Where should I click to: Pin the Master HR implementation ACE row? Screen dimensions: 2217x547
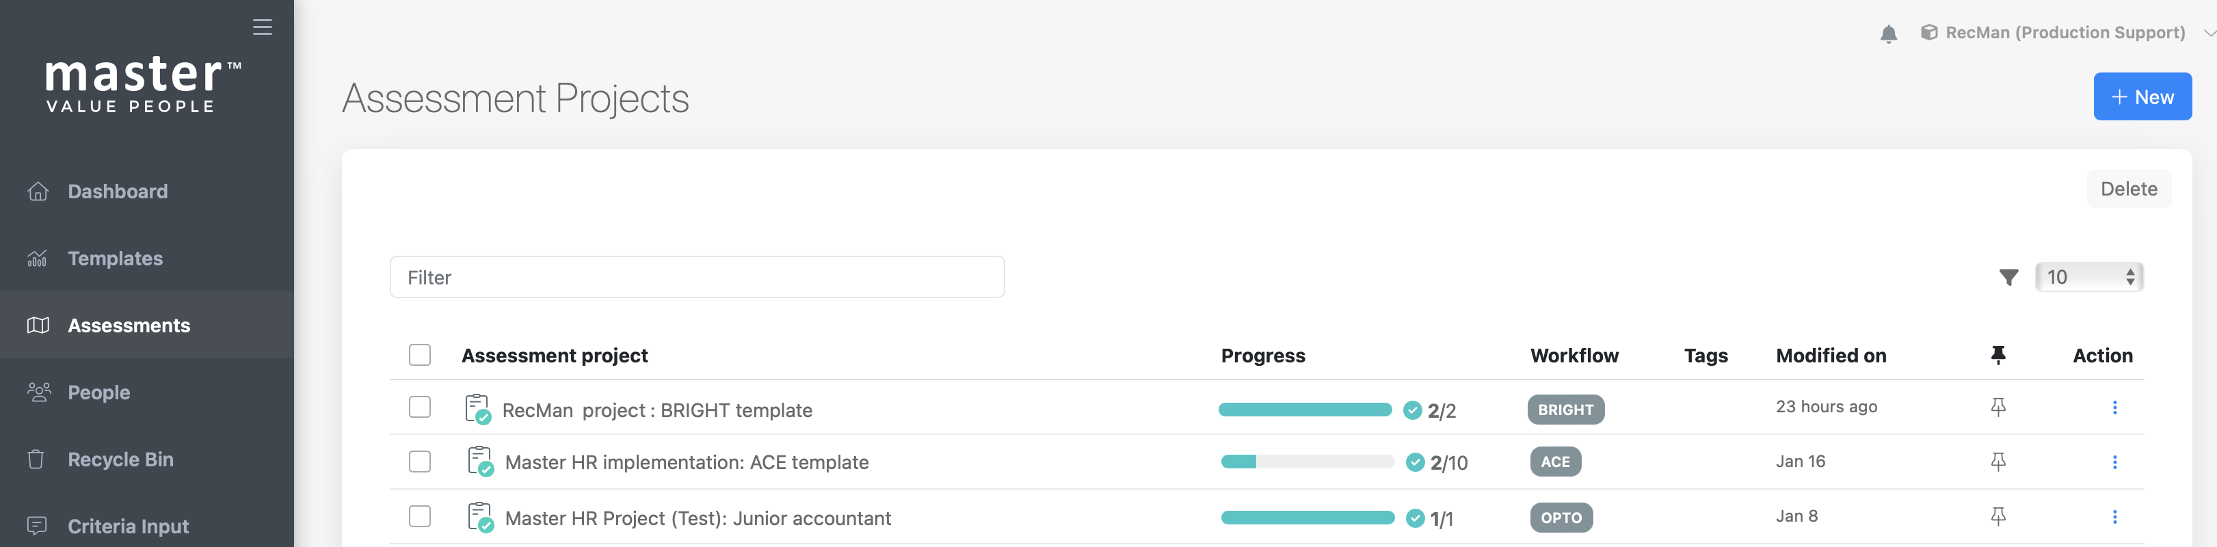click(x=1997, y=462)
